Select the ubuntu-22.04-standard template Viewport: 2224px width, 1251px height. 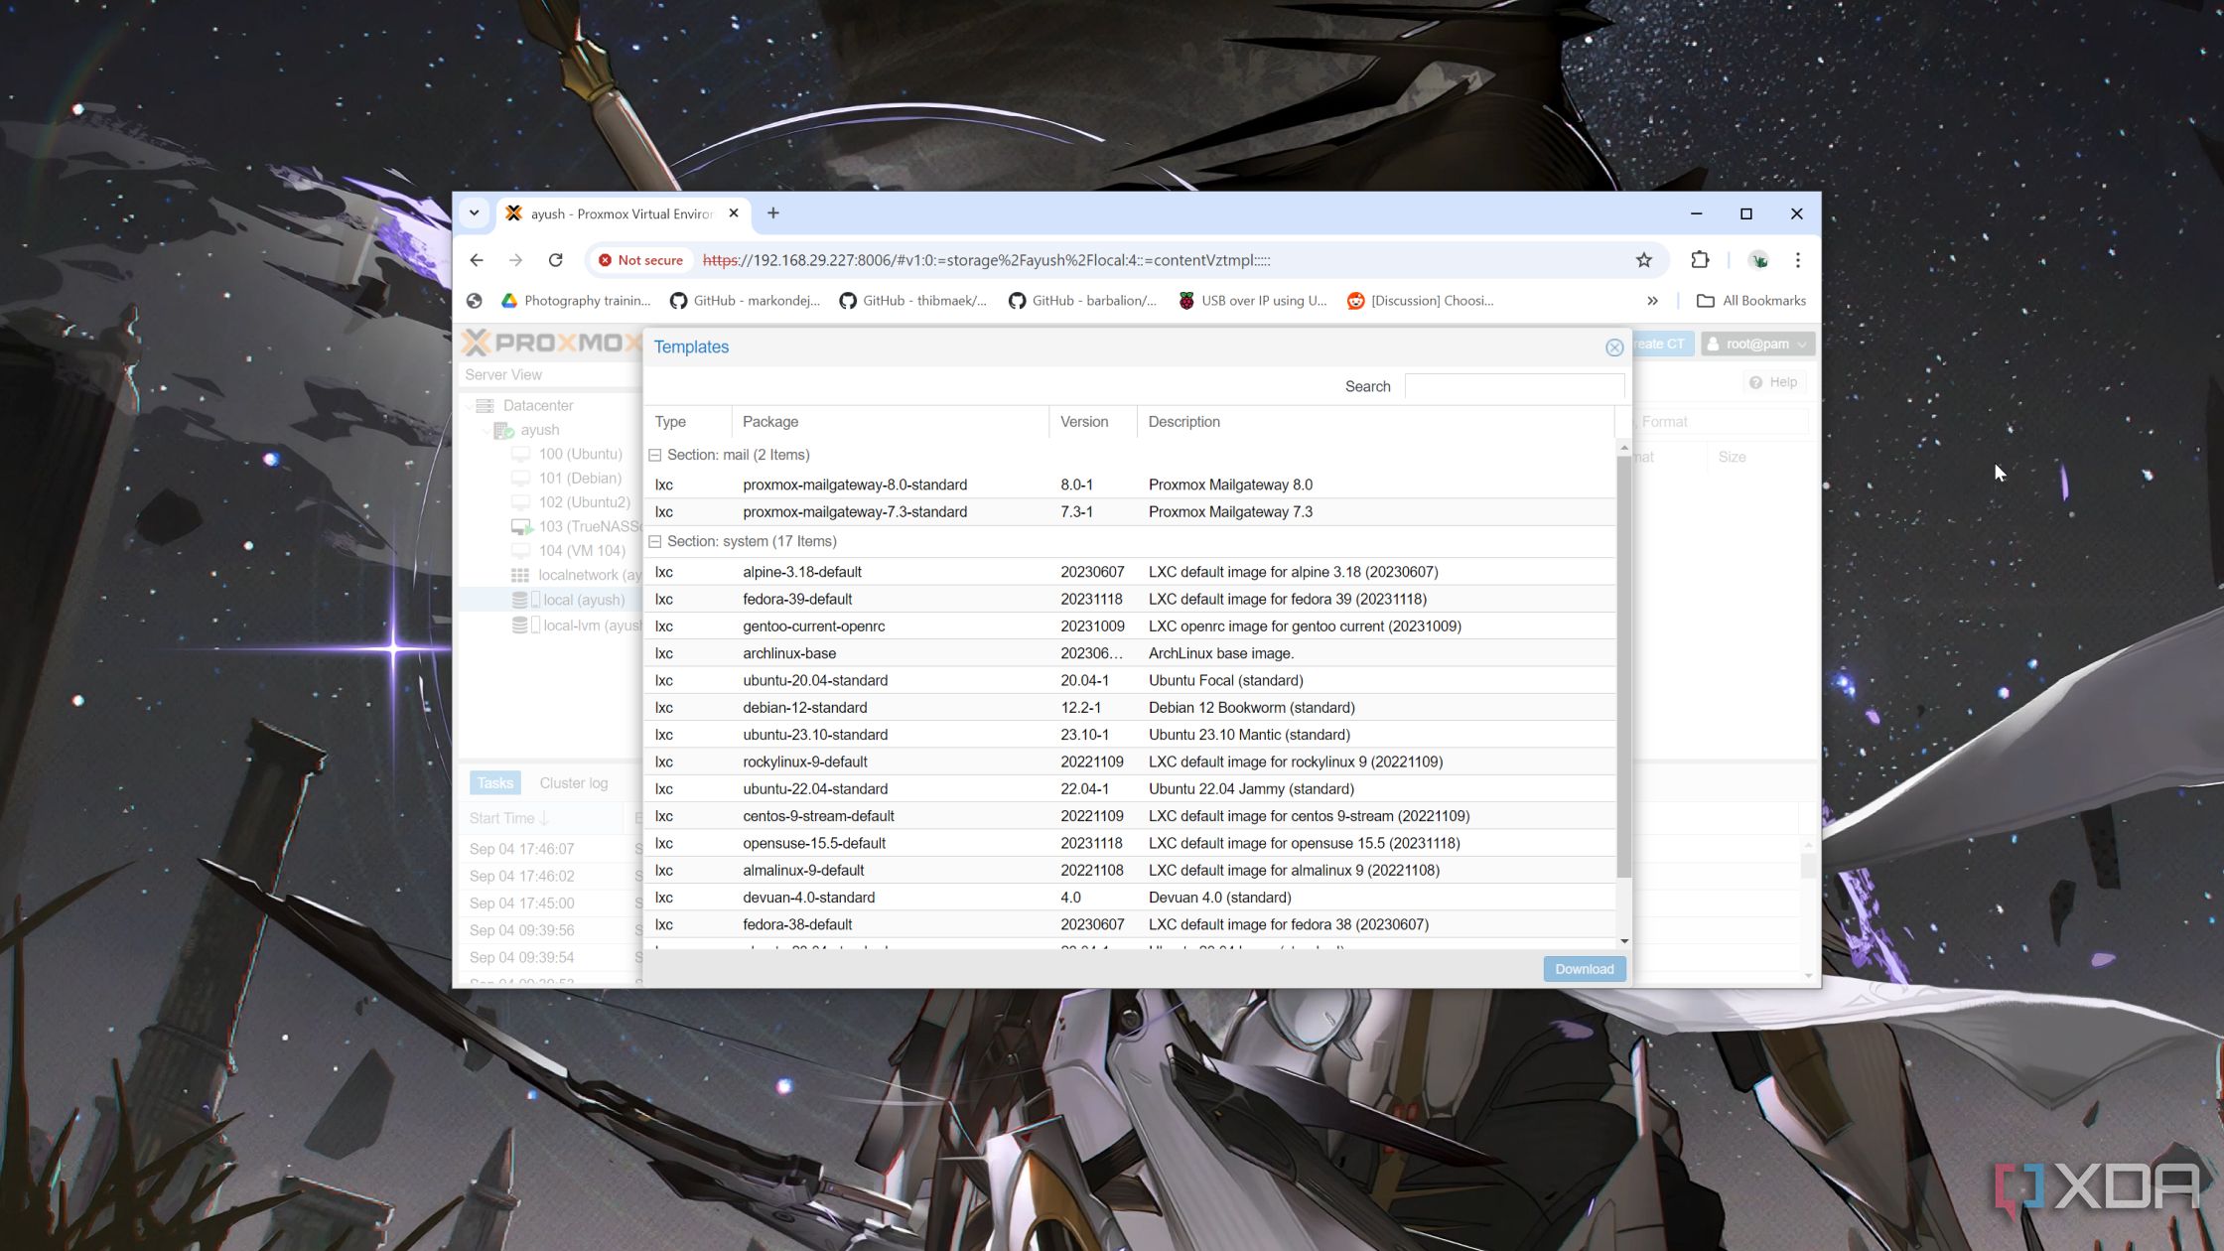point(1130,789)
